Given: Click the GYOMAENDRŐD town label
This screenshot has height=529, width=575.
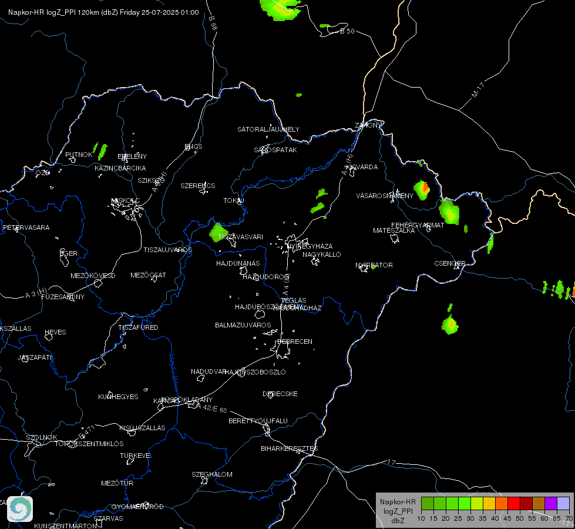Looking at the screenshot, I should tap(137, 507).
